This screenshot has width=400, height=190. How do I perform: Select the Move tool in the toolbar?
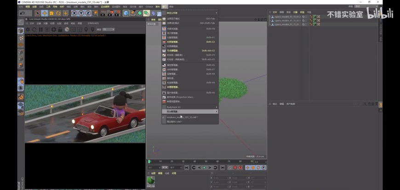(x=45, y=13)
